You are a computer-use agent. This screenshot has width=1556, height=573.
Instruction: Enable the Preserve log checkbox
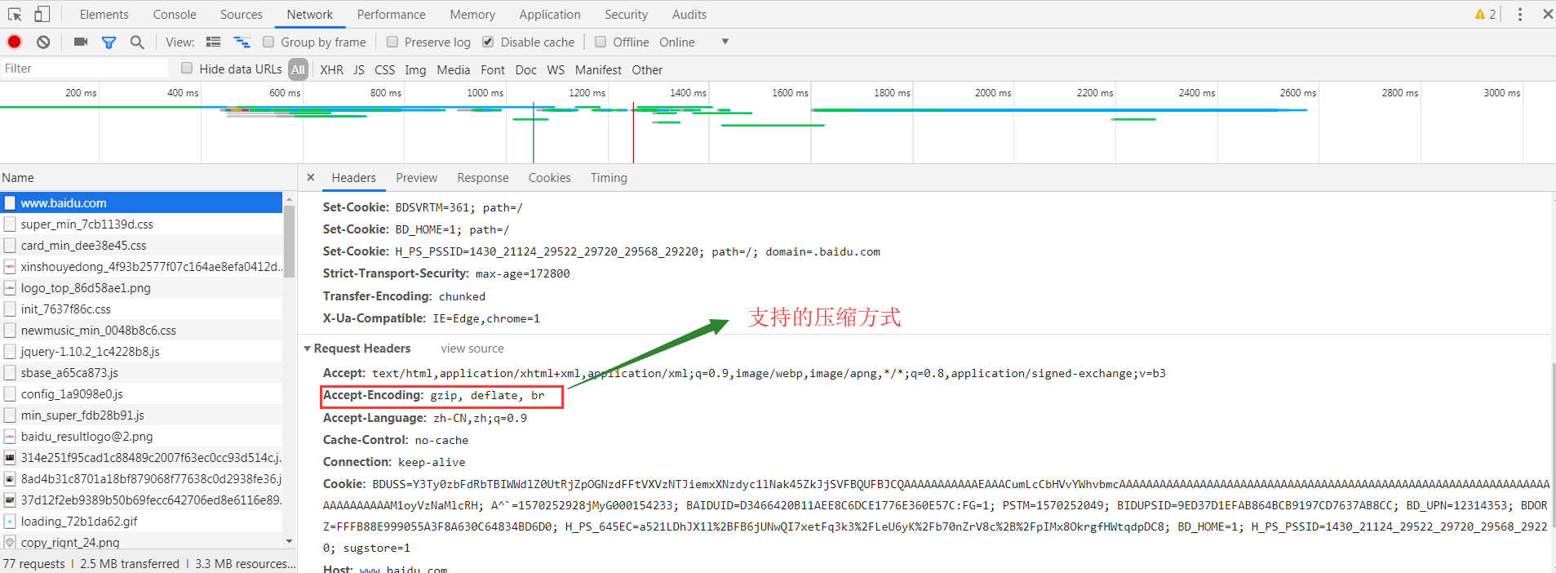coord(392,42)
